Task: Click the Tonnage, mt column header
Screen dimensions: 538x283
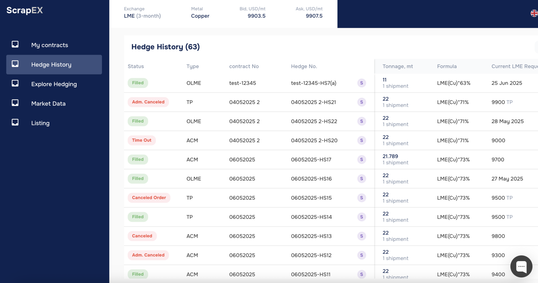Action: click(397, 66)
